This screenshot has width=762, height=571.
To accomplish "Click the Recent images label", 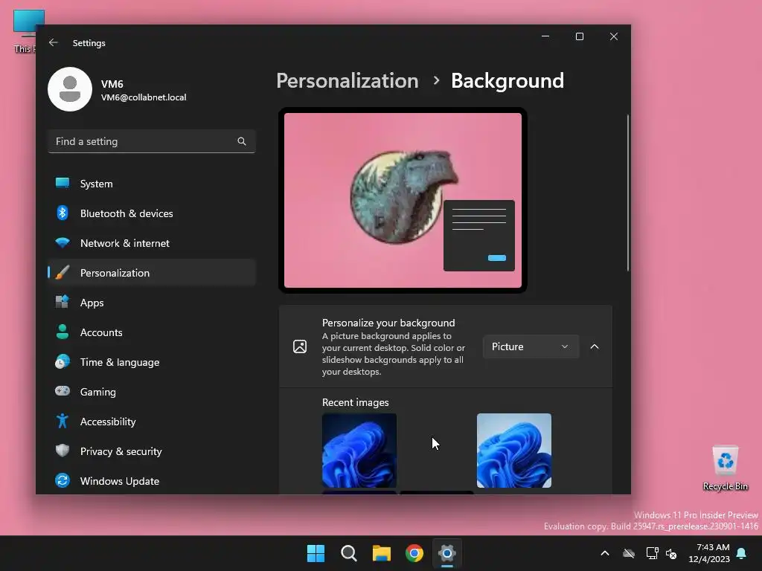I will 355,402.
